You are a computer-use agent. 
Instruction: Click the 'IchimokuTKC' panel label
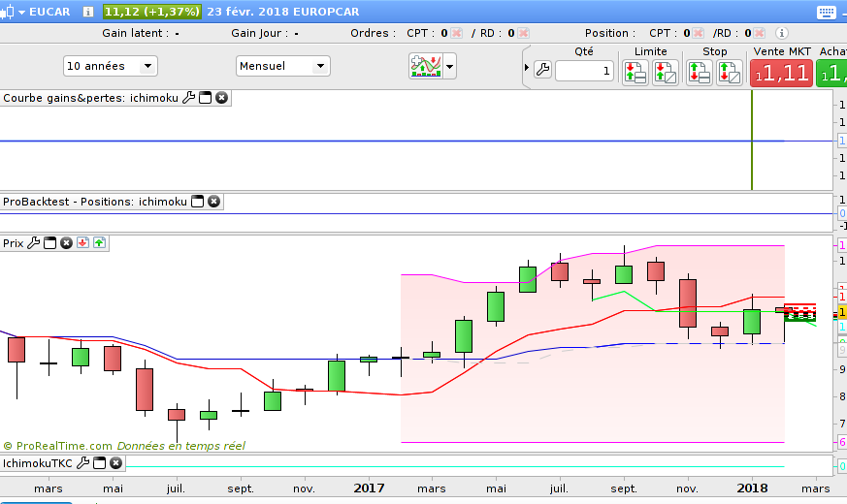[x=37, y=463]
